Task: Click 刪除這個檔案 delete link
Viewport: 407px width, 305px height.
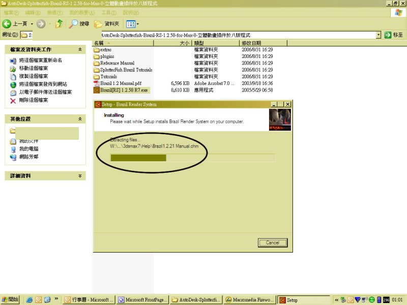Action: 34,100
